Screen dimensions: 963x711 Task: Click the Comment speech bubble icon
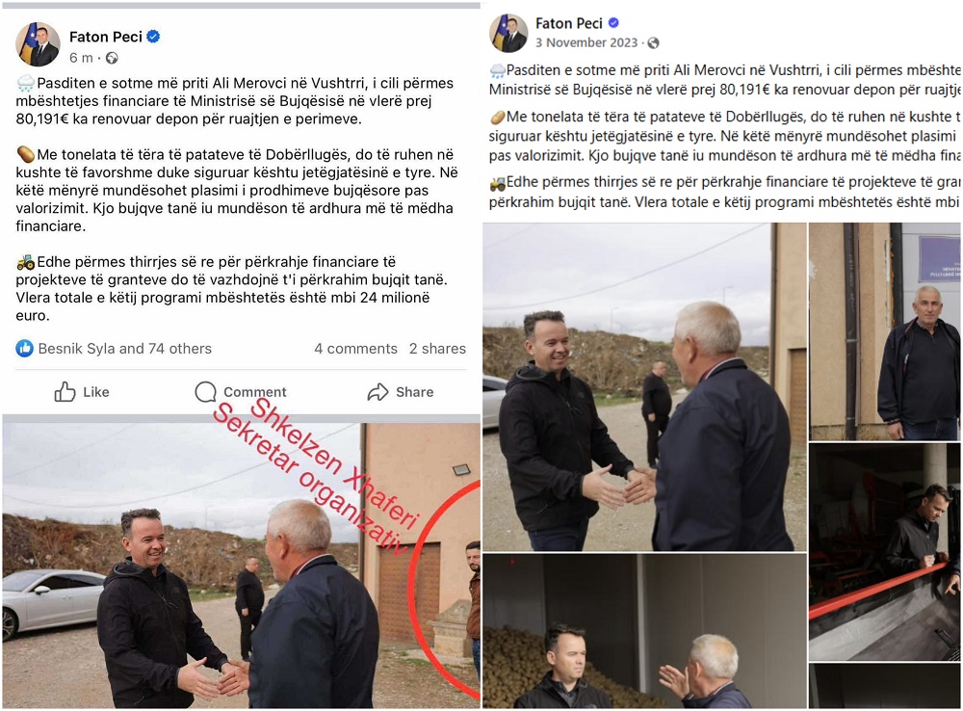tap(205, 391)
